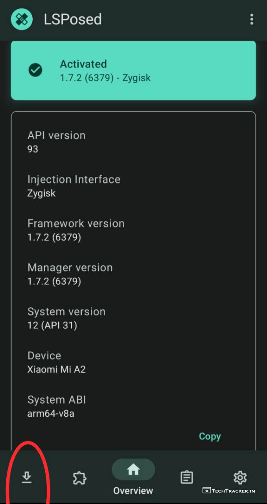Open the Modules puzzle-piece tab
Screen dimensions: 267x504
pos(80,478)
